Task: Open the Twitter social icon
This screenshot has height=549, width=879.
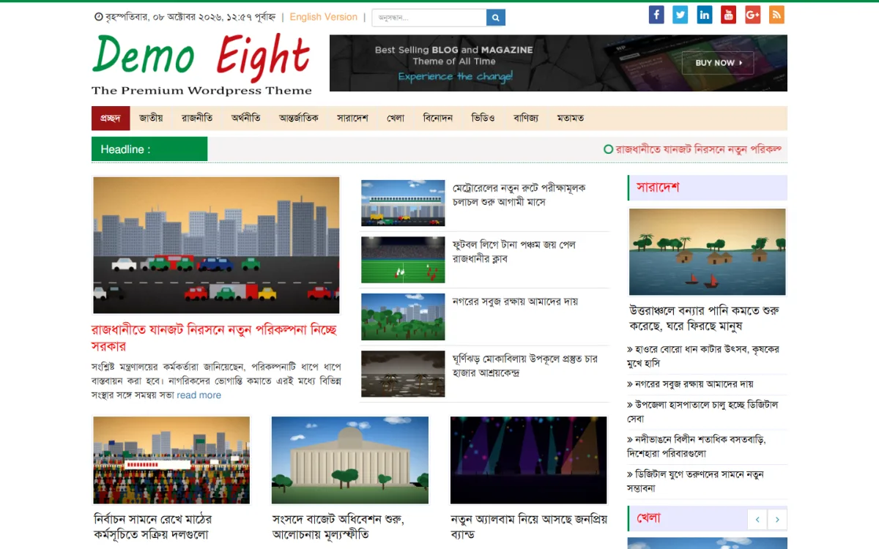Action: click(680, 15)
